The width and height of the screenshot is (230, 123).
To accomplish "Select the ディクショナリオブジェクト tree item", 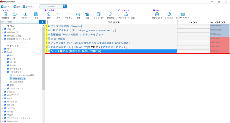I will [19, 118].
